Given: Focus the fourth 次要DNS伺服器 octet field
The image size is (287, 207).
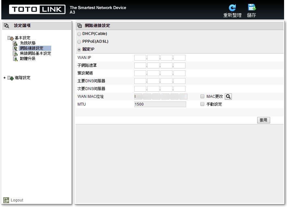Looking at the screenshot, I should [179, 89].
